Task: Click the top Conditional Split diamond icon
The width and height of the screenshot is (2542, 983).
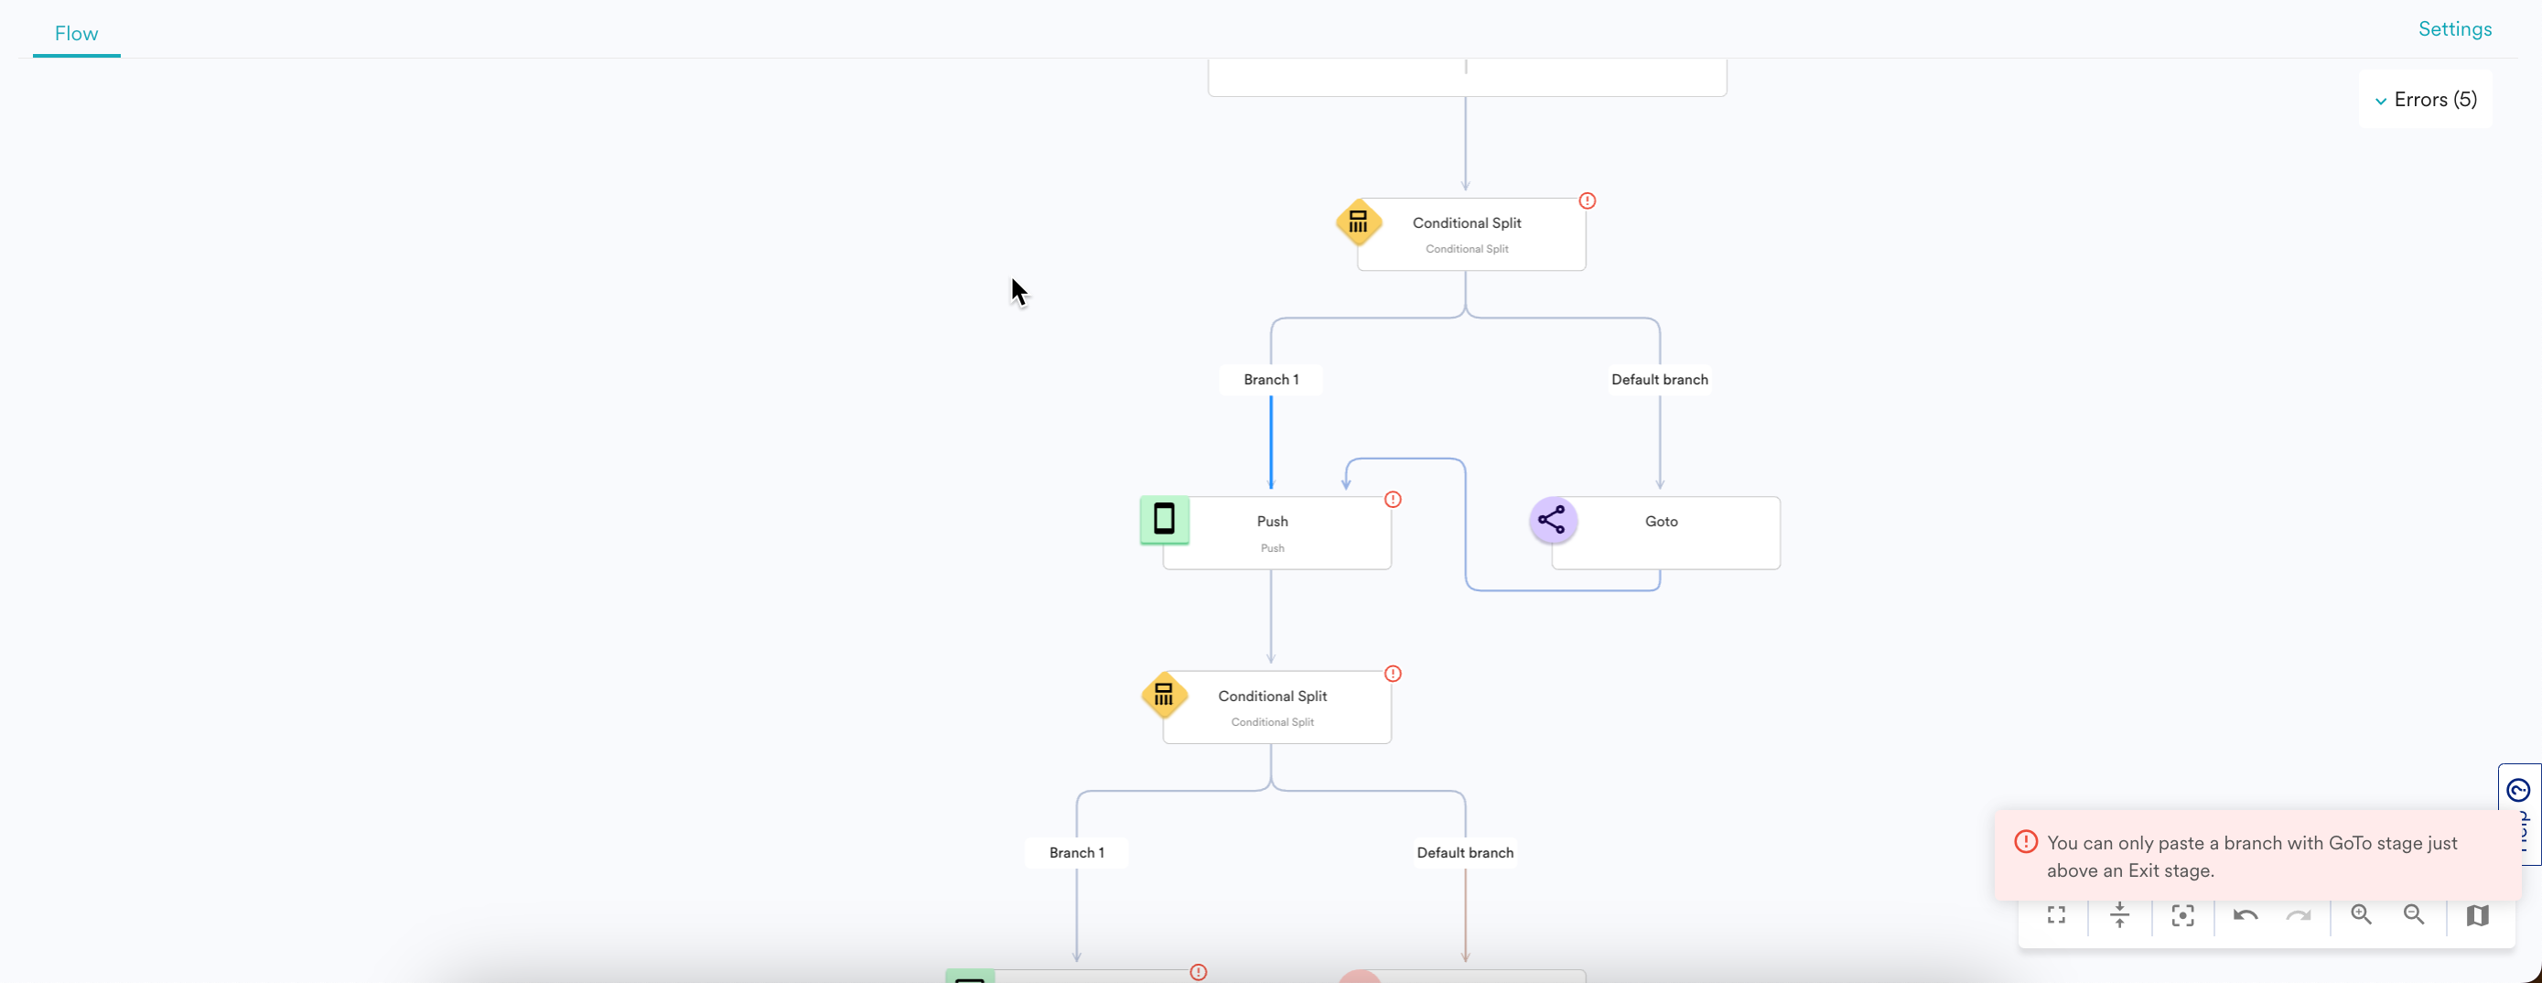Action: (x=1358, y=222)
